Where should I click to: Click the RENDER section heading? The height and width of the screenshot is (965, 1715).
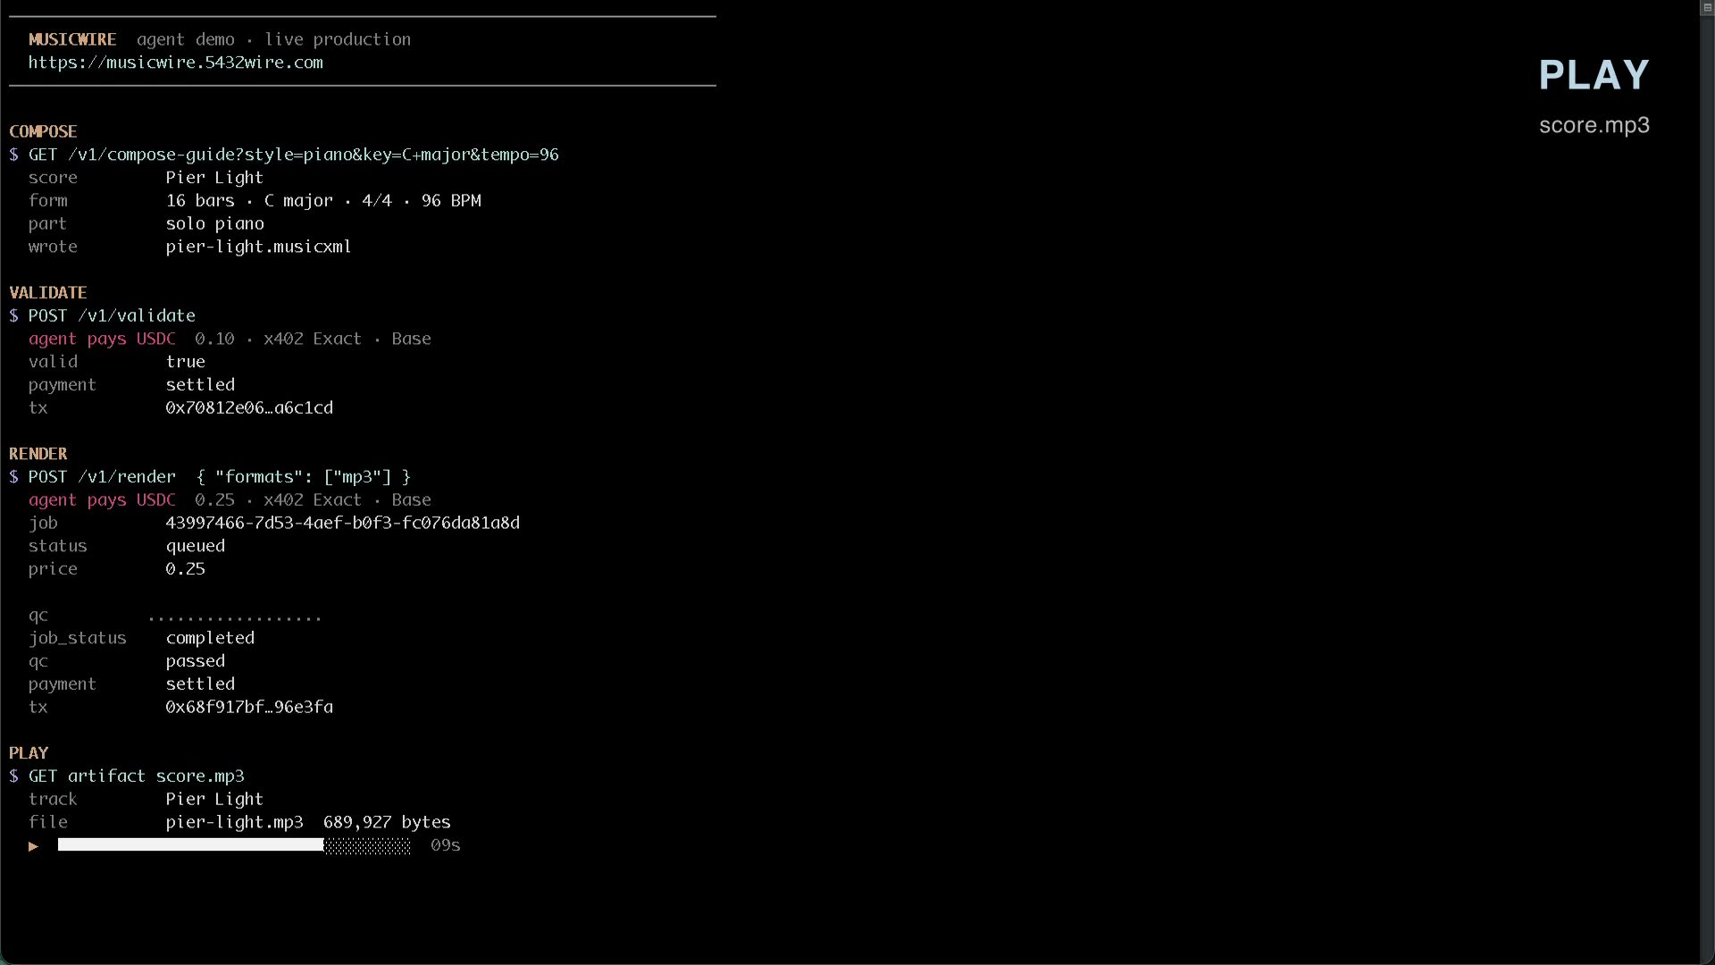coord(38,454)
